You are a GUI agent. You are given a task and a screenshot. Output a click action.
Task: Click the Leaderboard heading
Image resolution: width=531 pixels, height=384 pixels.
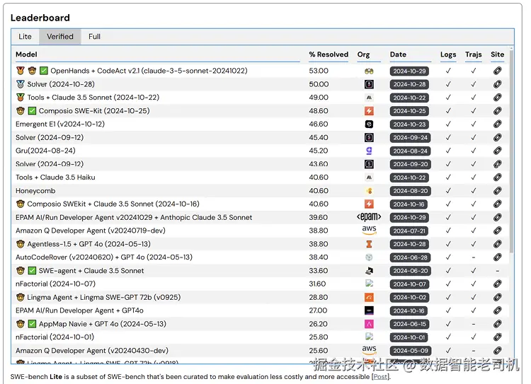click(x=40, y=18)
